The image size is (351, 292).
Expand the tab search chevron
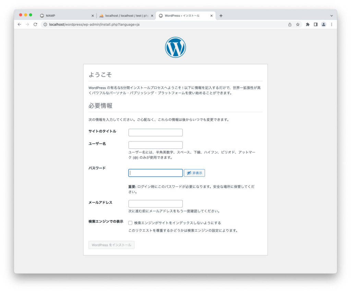[x=331, y=15]
